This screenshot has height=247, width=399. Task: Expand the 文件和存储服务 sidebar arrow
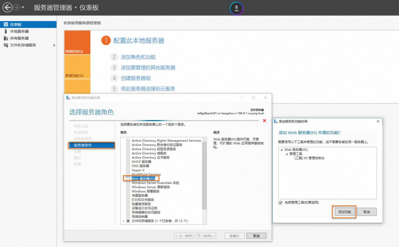54,45
